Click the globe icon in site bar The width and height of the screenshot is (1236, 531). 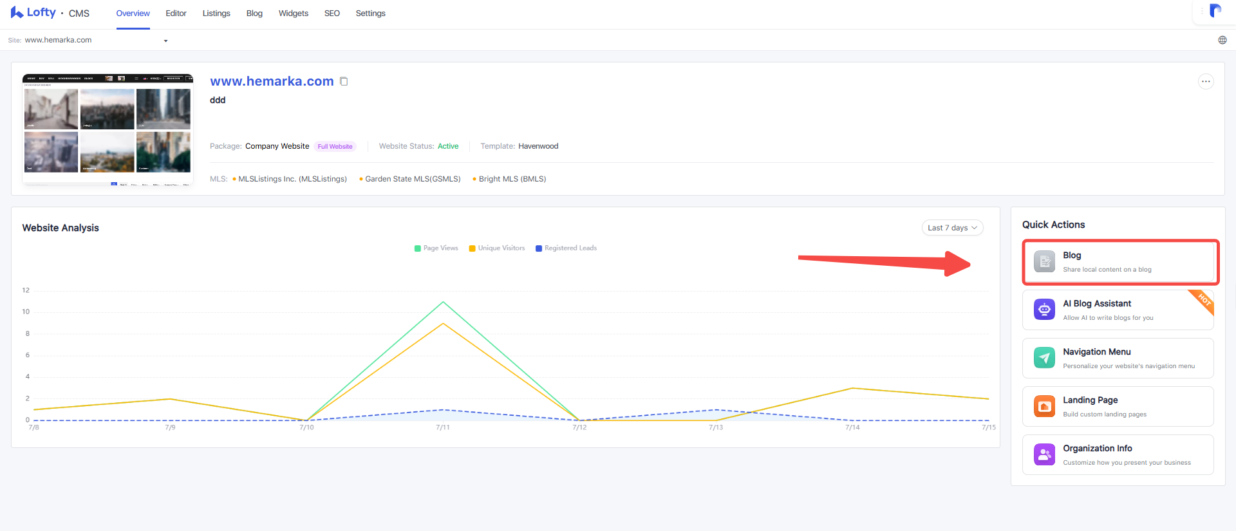[x=1222, y=40]
